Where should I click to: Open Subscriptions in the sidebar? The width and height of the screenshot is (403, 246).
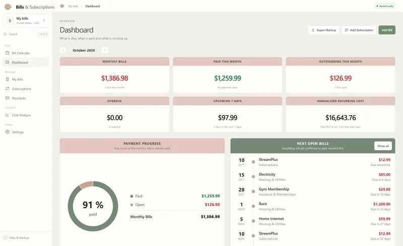click(26, 89)
